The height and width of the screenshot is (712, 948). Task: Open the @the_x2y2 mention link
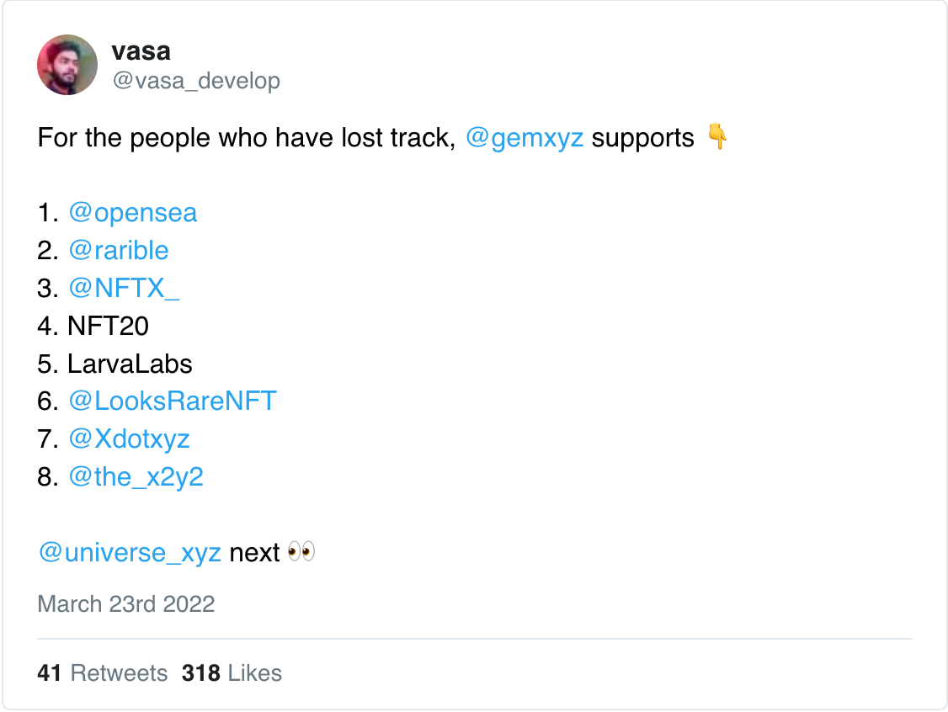pos(136,477)
